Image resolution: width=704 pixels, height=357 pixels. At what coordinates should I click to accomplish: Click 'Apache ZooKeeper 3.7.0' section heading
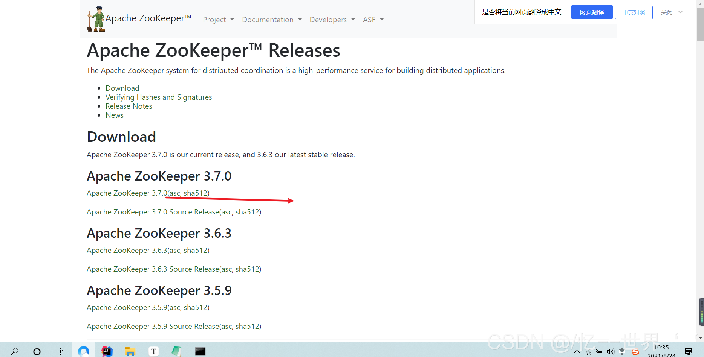(159, 176)
